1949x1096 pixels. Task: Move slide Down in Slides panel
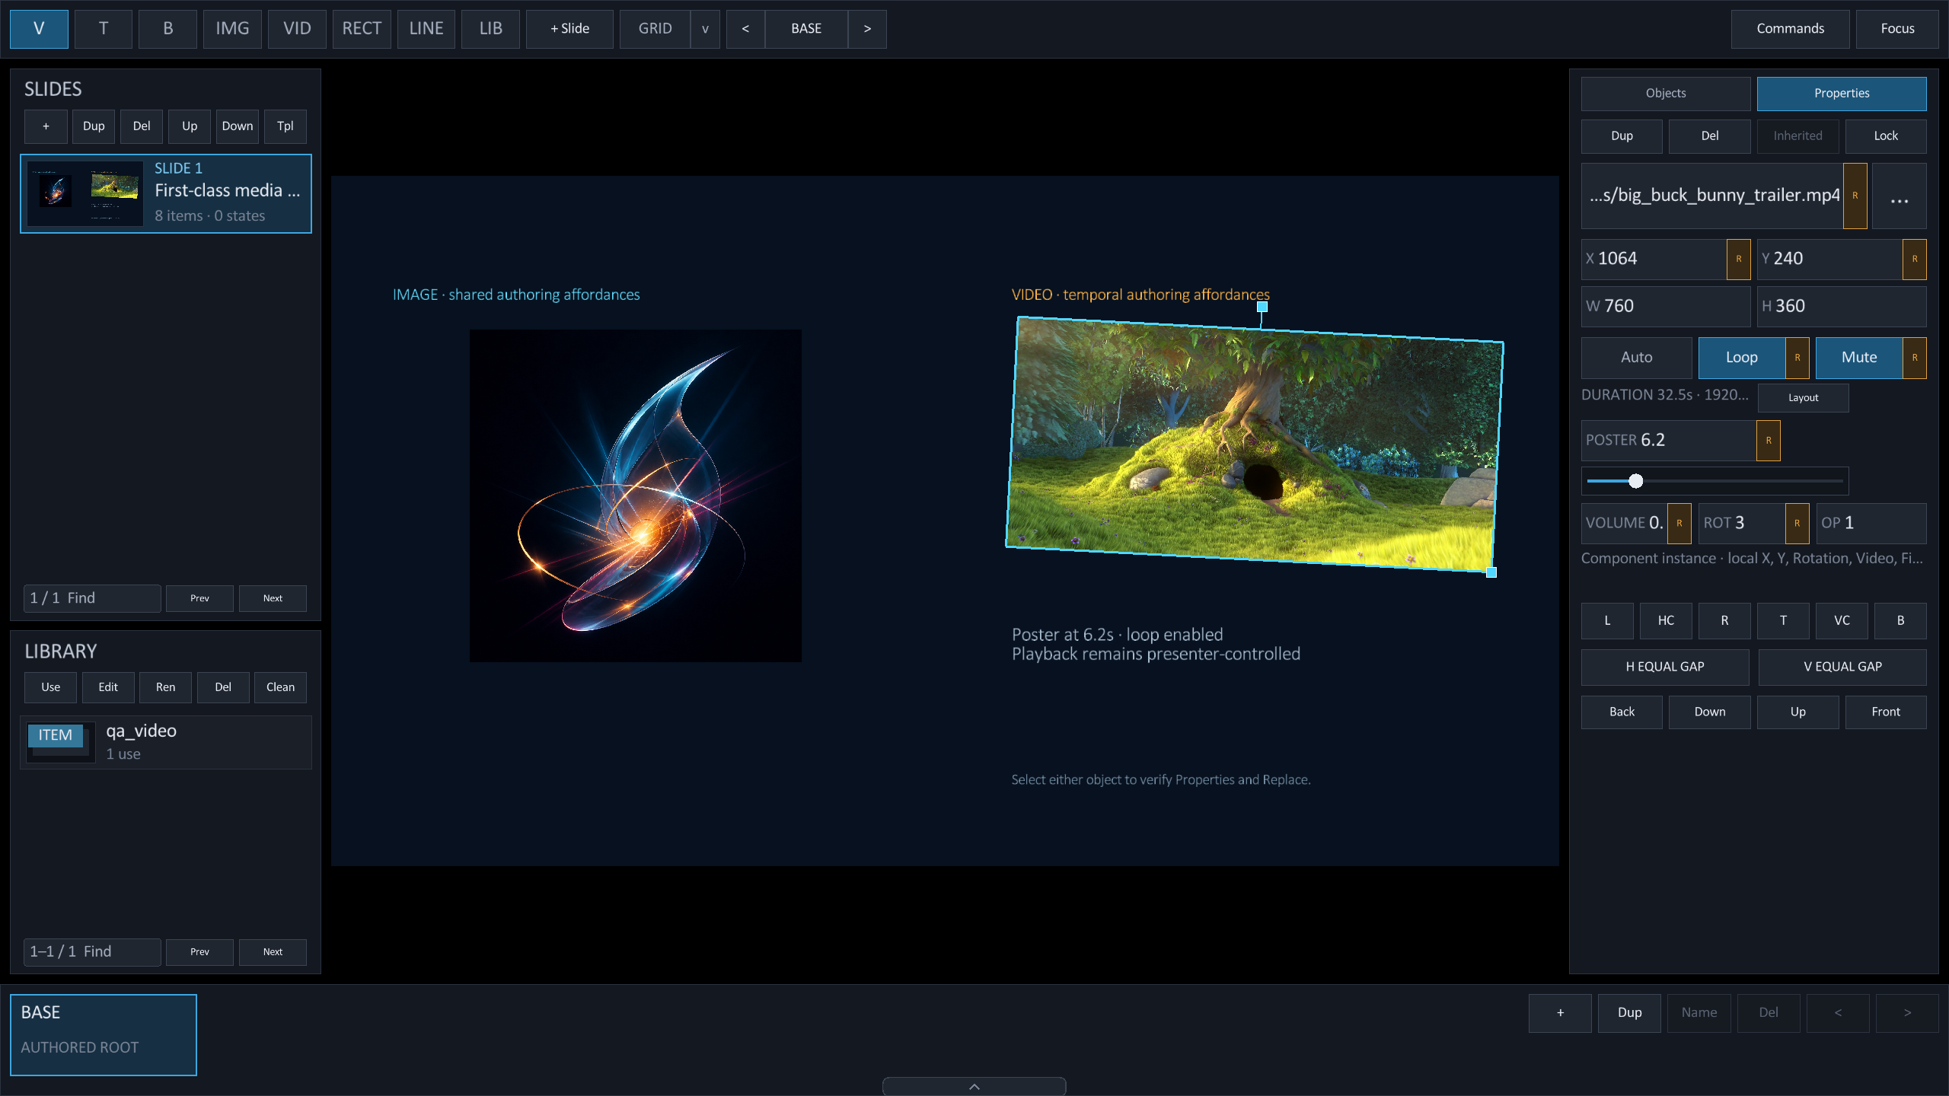[238, 126]
